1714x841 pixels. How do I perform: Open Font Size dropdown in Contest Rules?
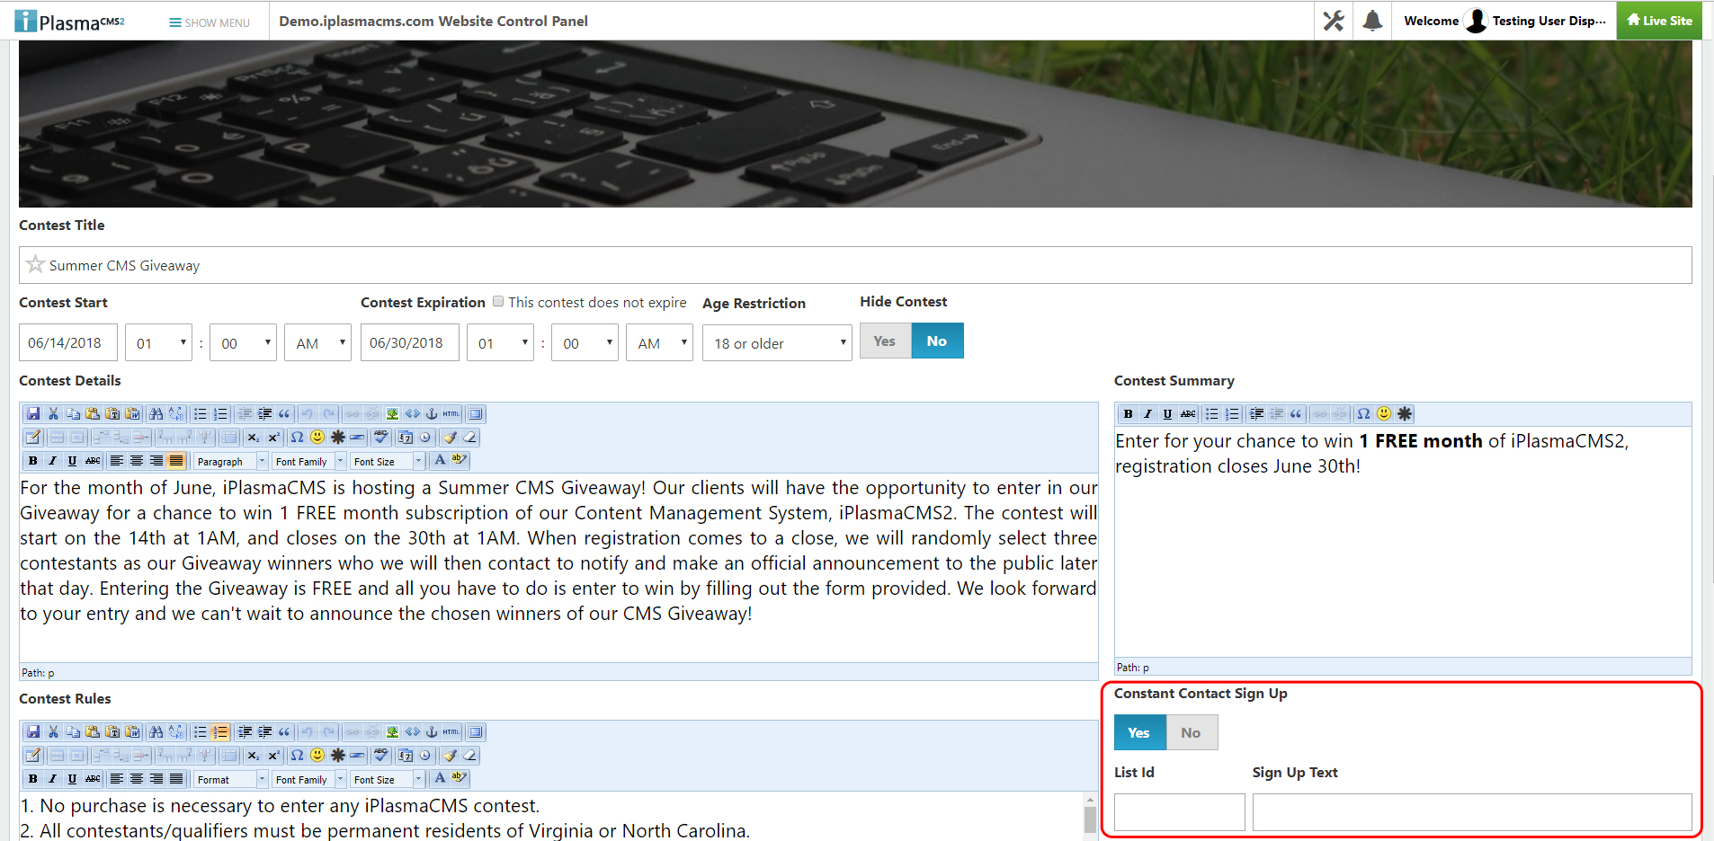tap(388, 779)
